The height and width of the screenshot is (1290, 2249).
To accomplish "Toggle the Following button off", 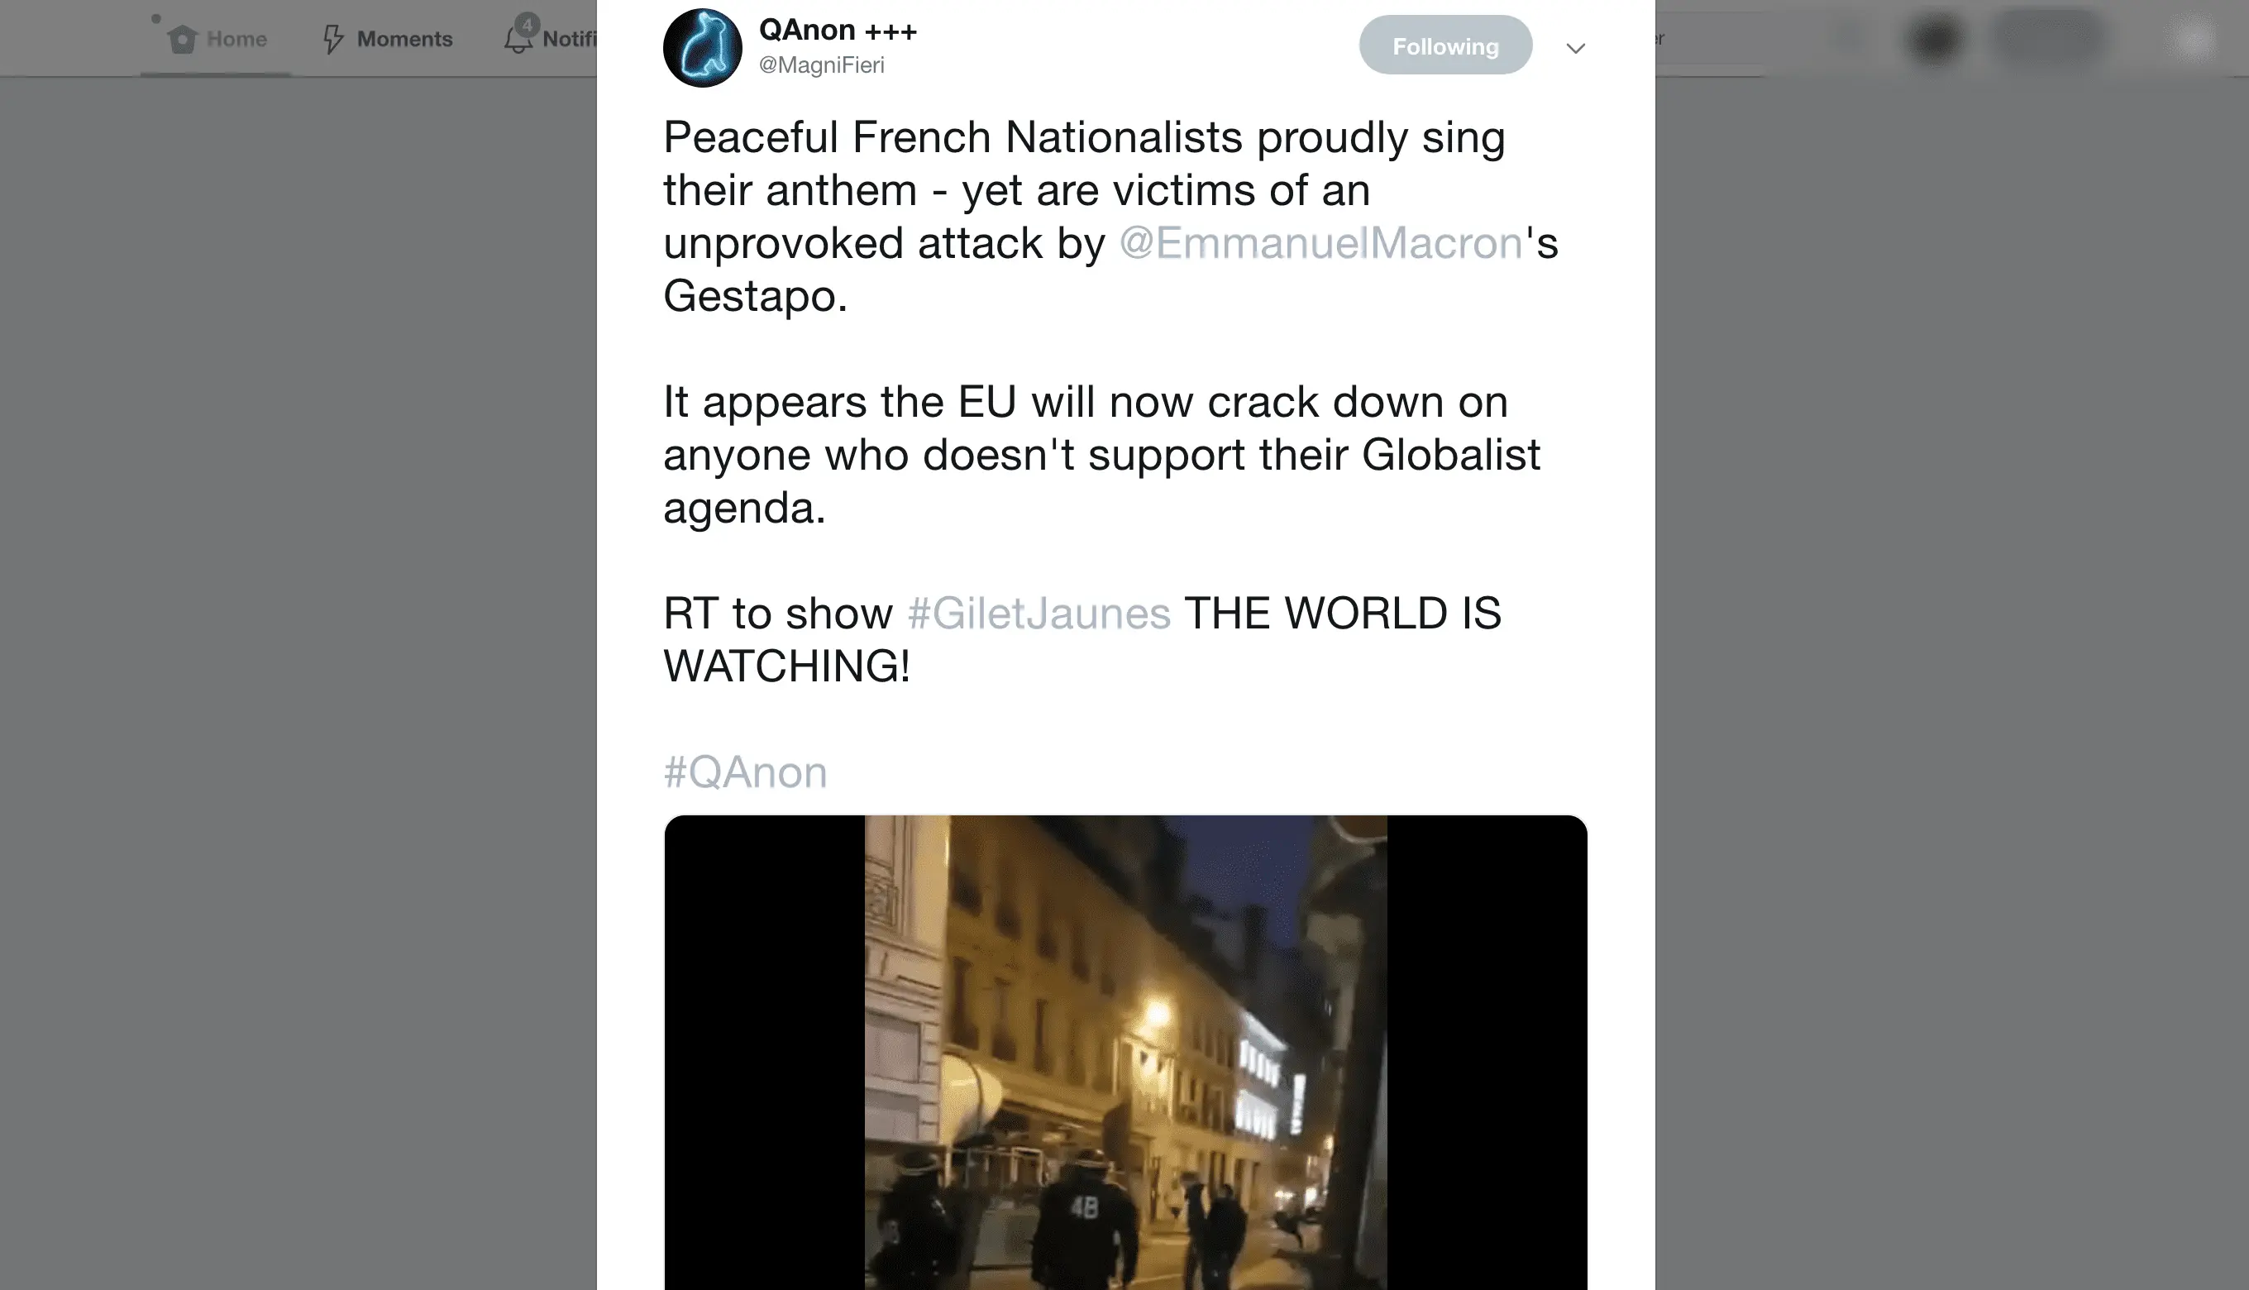I will [1445, 45].
